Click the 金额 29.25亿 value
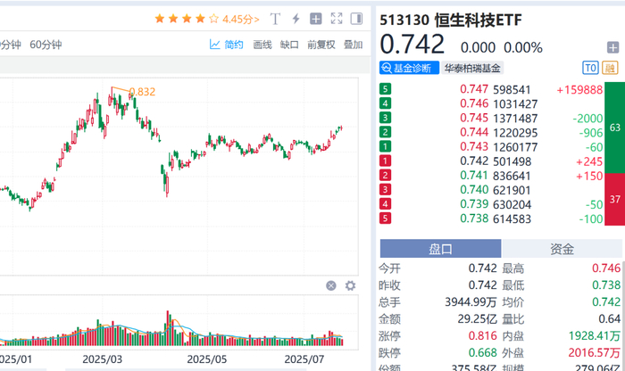The image size is (625, 371). point(477,319)
